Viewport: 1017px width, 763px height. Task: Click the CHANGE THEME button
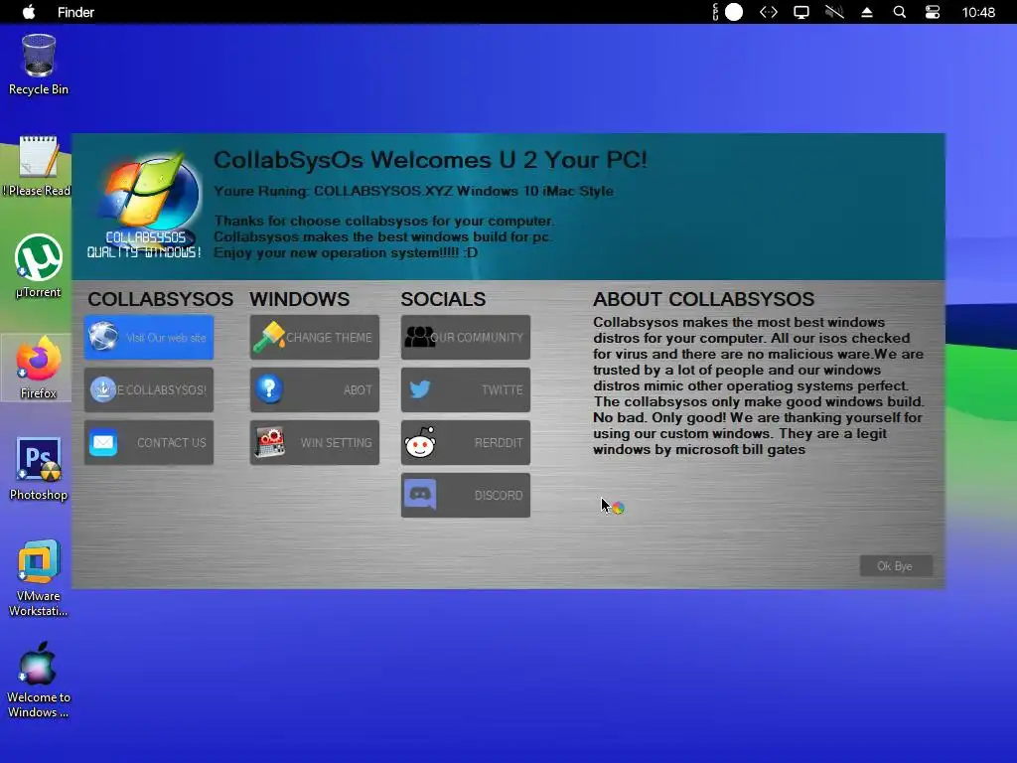coord(315,338)
